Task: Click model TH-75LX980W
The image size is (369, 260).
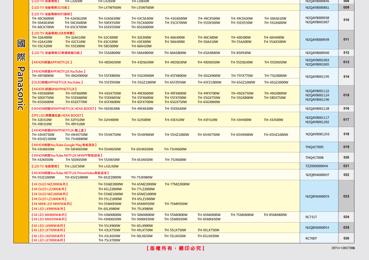Action: [x=142, y=209]
